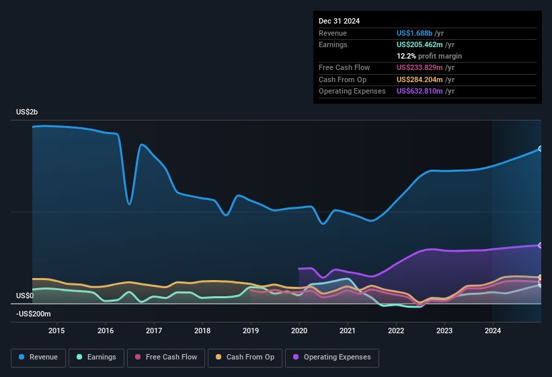This screenshot has height=377, width=552.
Task: Click the 2018 x-axis label
Action: coord(202,331)
